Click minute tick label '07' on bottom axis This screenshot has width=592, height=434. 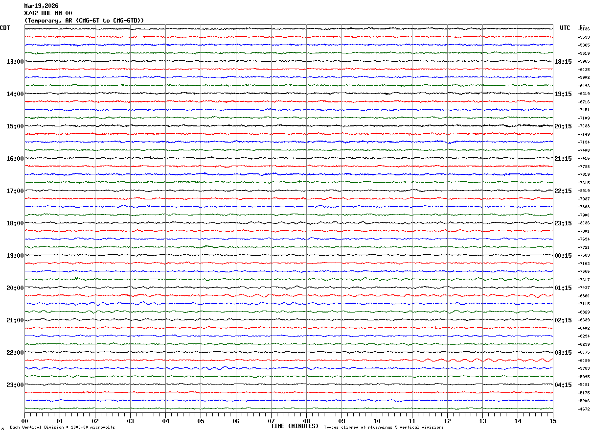(x=271, y=421)
